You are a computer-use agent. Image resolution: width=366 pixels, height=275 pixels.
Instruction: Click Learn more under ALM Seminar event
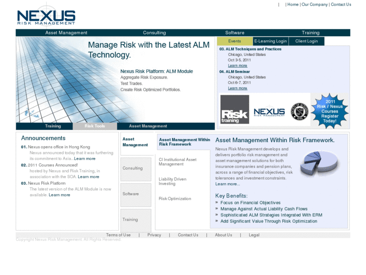238,88
